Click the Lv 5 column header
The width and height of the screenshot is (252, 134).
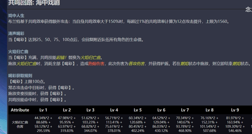[x=138, y=110]
